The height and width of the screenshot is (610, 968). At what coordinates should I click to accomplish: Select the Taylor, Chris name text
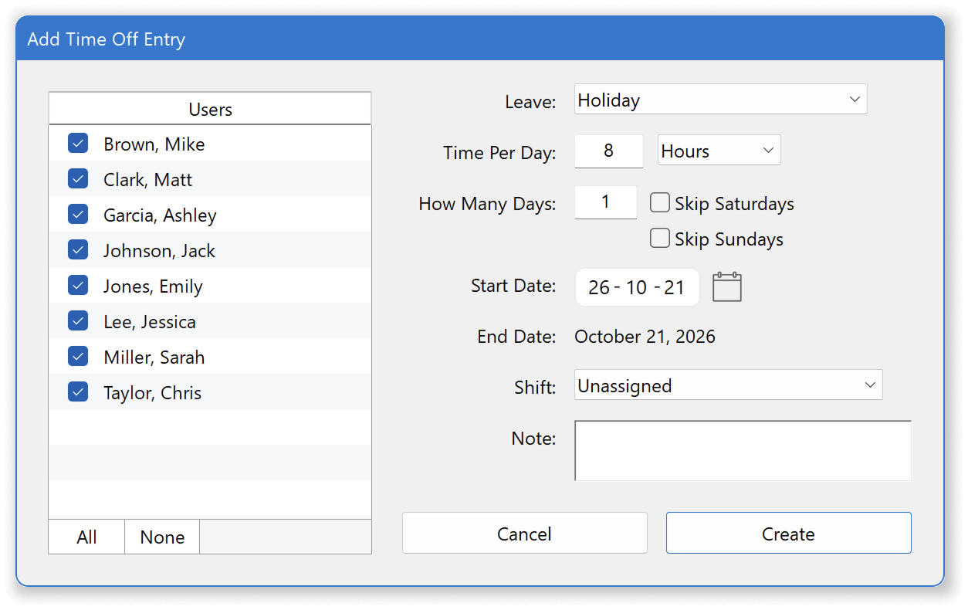(x=152, y=393)
